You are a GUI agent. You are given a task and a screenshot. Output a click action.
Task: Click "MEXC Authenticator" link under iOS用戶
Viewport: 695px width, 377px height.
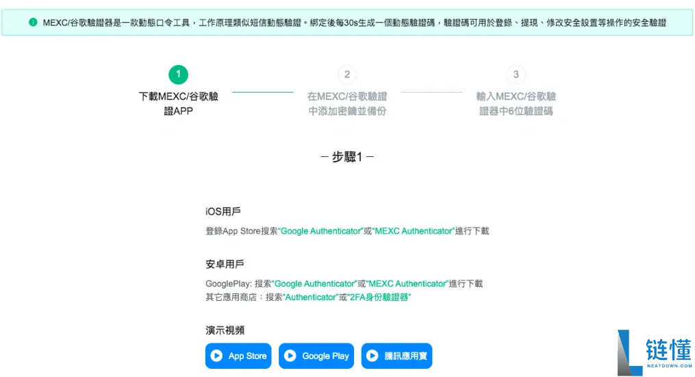coord(414,231)
